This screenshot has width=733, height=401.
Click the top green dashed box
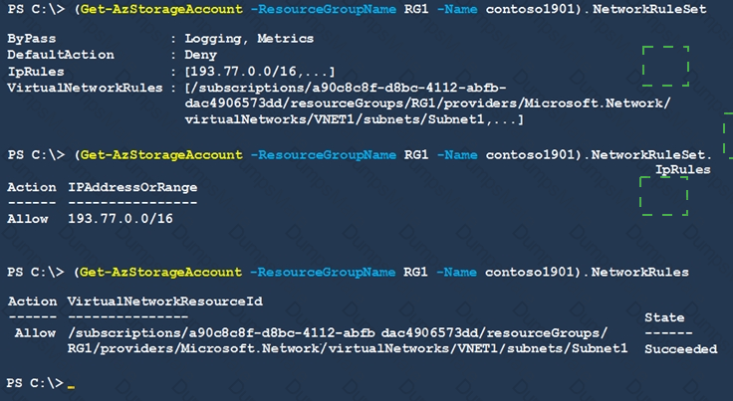tap(665, 66)
